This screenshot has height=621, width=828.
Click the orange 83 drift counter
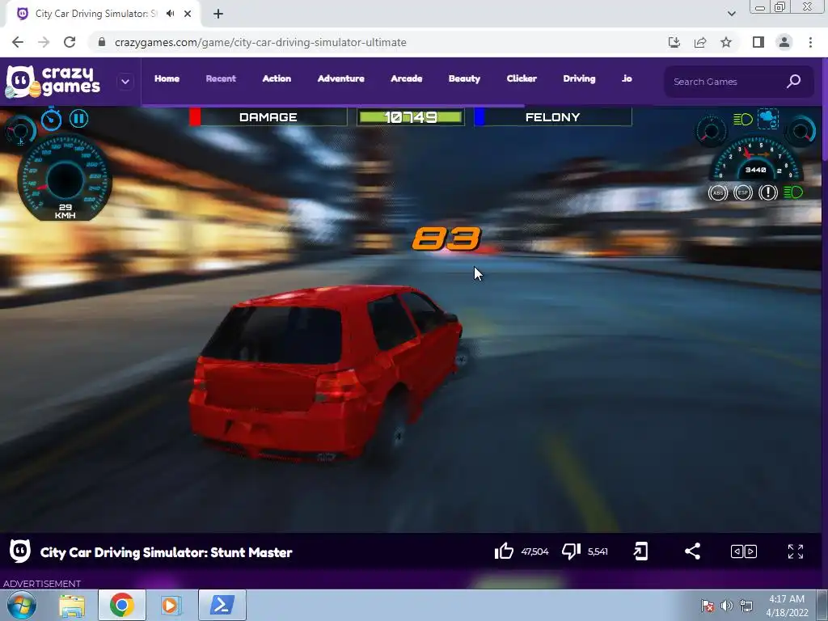pos(446,239)
